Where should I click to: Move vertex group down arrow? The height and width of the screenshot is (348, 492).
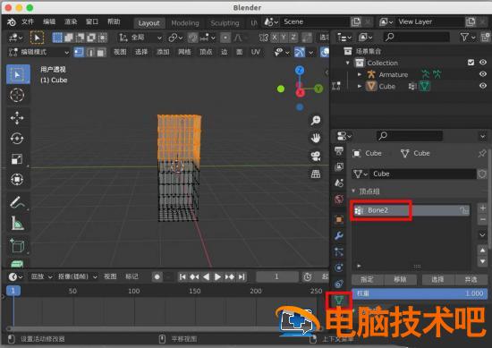point(483,261)
